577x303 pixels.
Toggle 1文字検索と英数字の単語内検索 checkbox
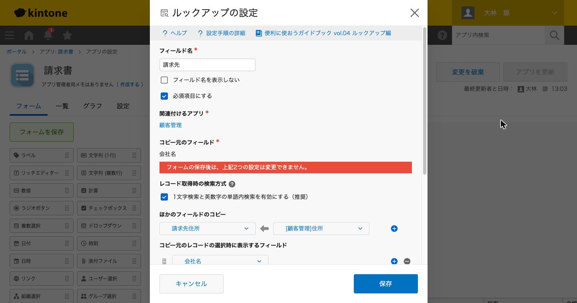(164, 197)
